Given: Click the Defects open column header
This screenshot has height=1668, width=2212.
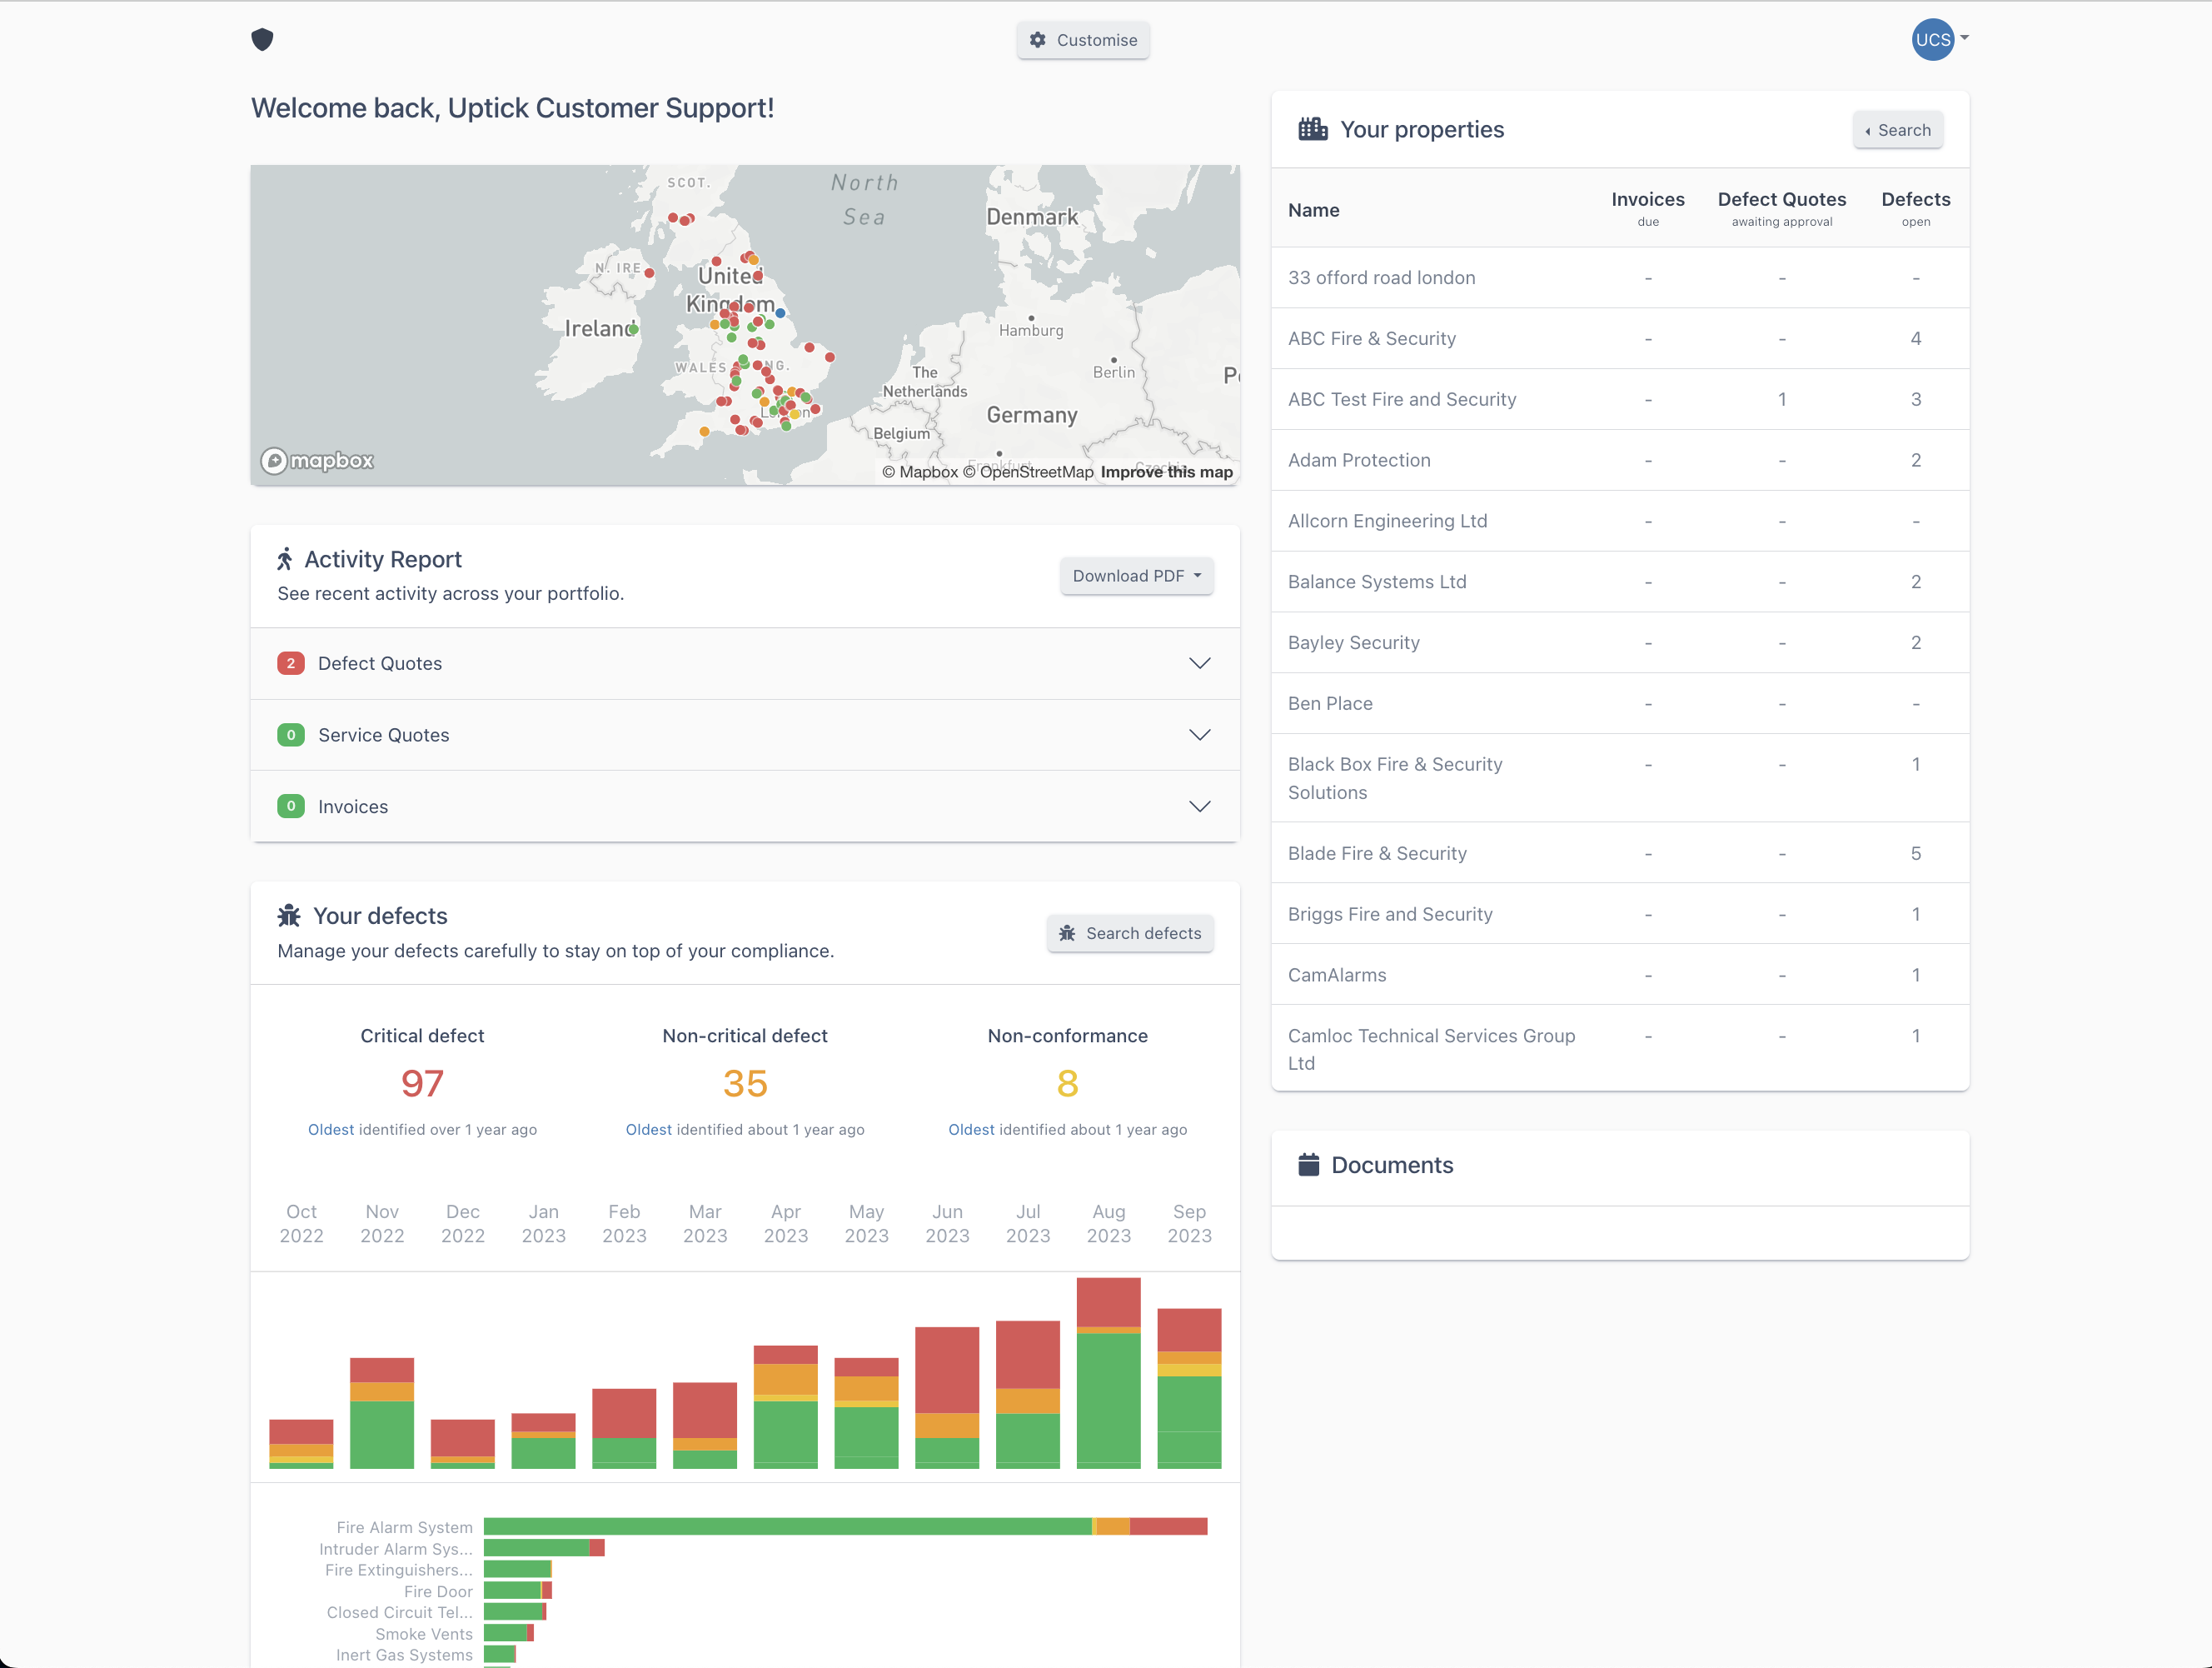Looking at the screenshot, I should (1915, 208).
